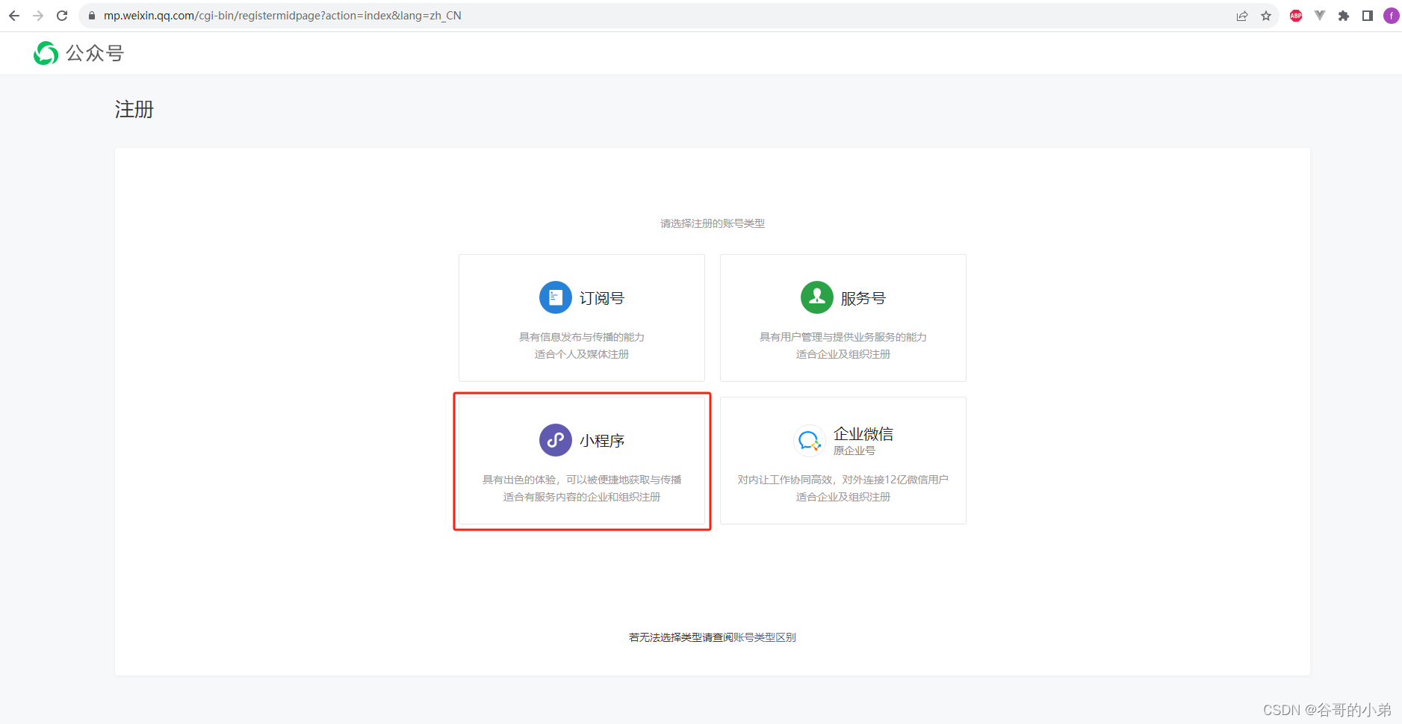Viewport: 1402px width, 724px height.
Task: Click the green WeChat 公众号 logo
Action: coord(46,53)
